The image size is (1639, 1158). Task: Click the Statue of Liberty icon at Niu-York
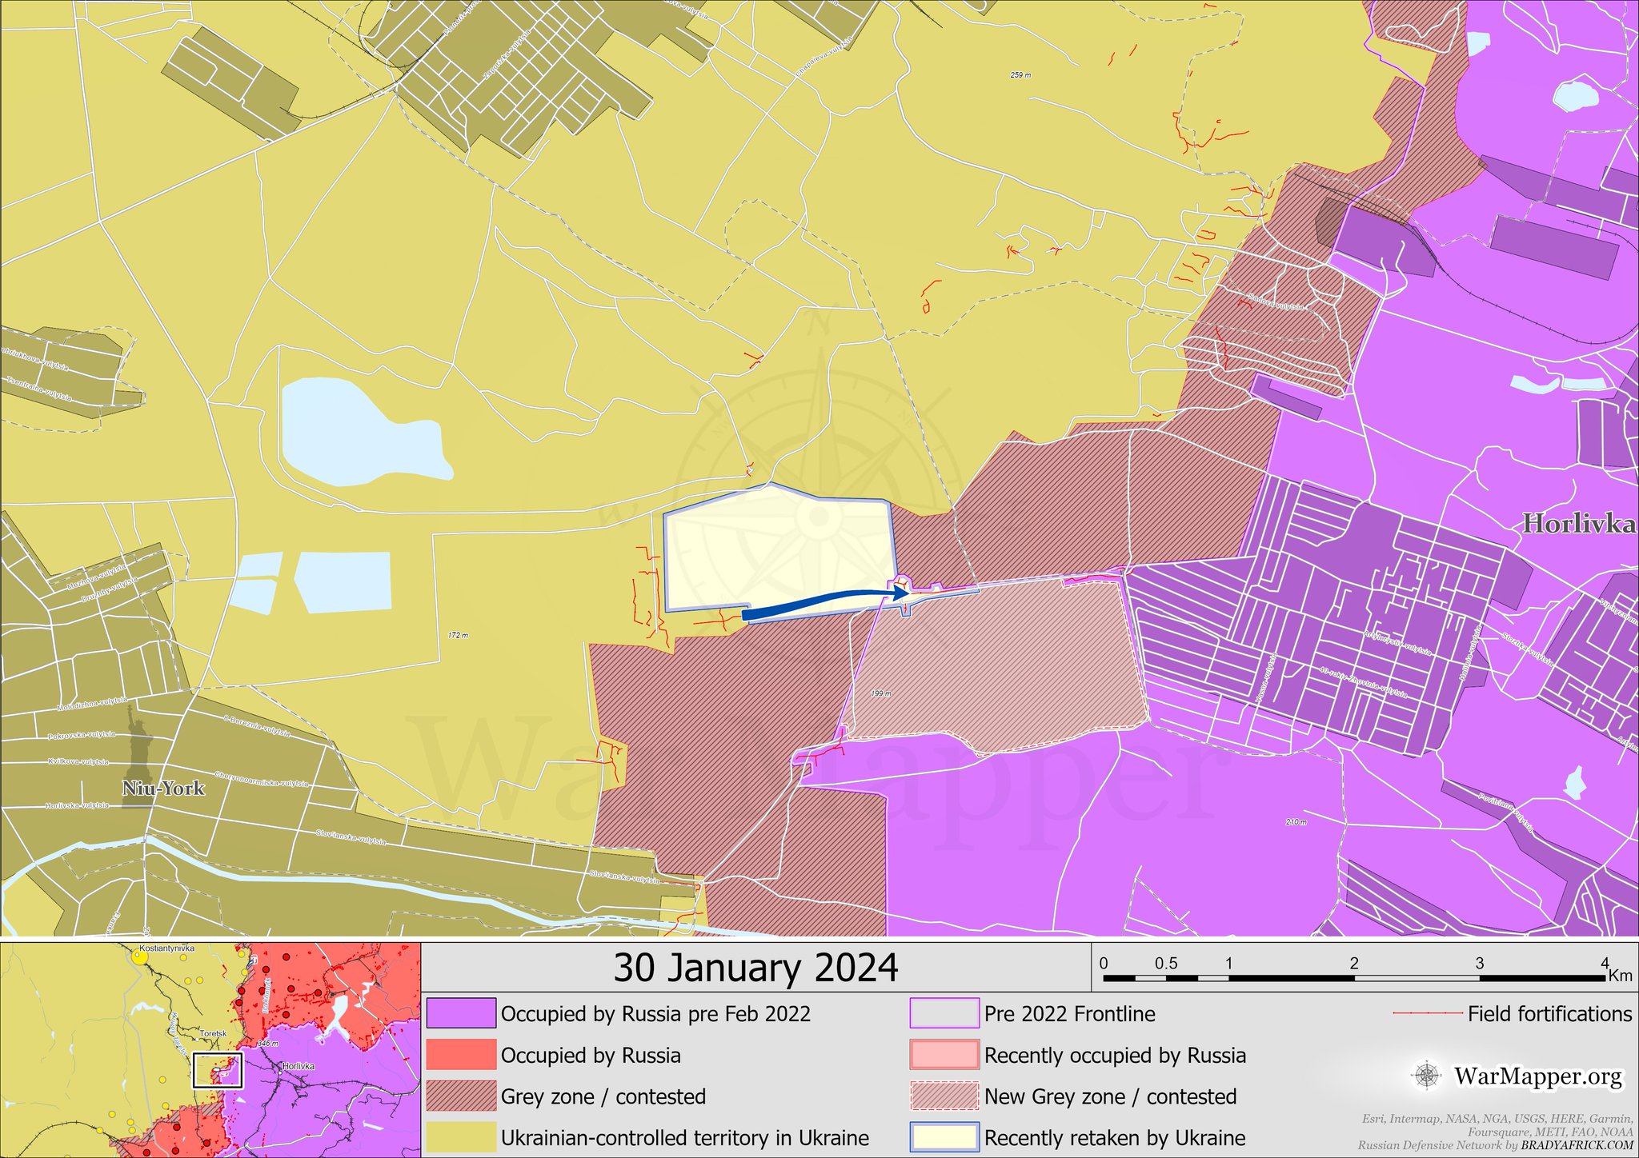pyautogui.click(x=138, y=748)
